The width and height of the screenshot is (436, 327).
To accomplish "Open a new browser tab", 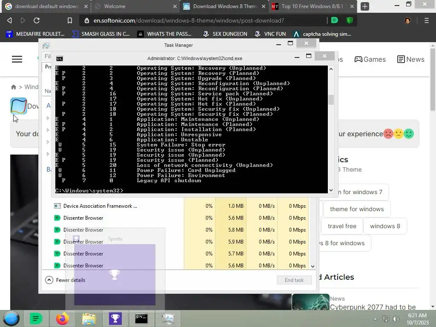I will pos(364,6).
